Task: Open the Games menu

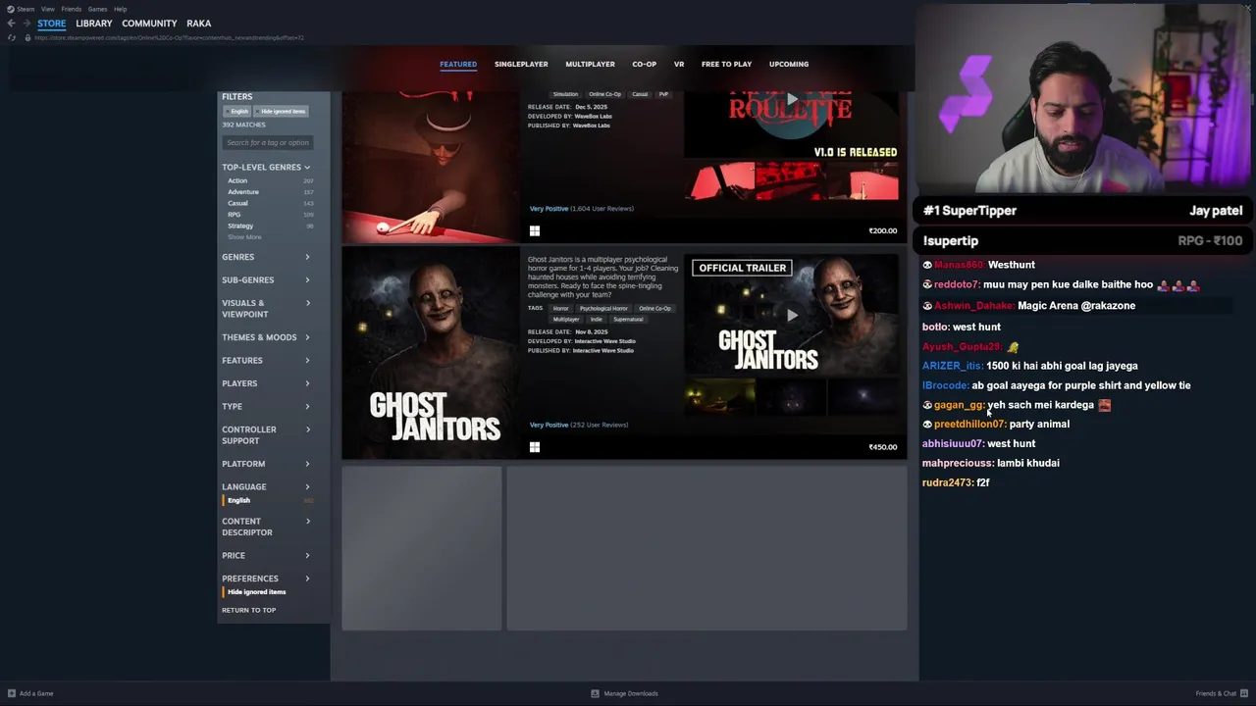Action: coord(97,9)
